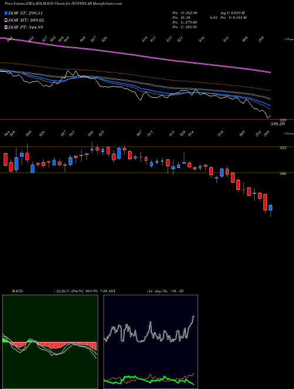294x389 pixels.
Task: Select the 'DOW PT: 344.89' legend label
Action: [x=26, y=27]
